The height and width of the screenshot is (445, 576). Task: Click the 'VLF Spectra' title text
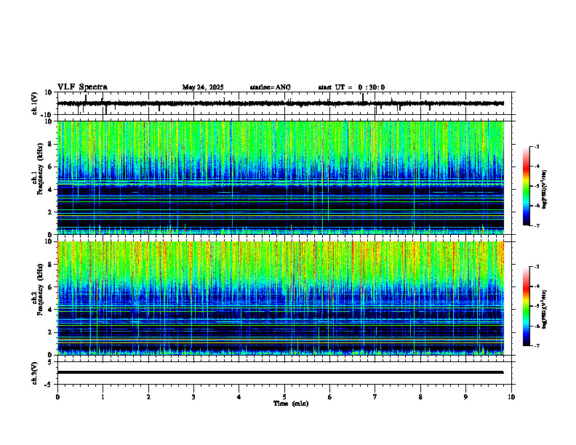82,87
